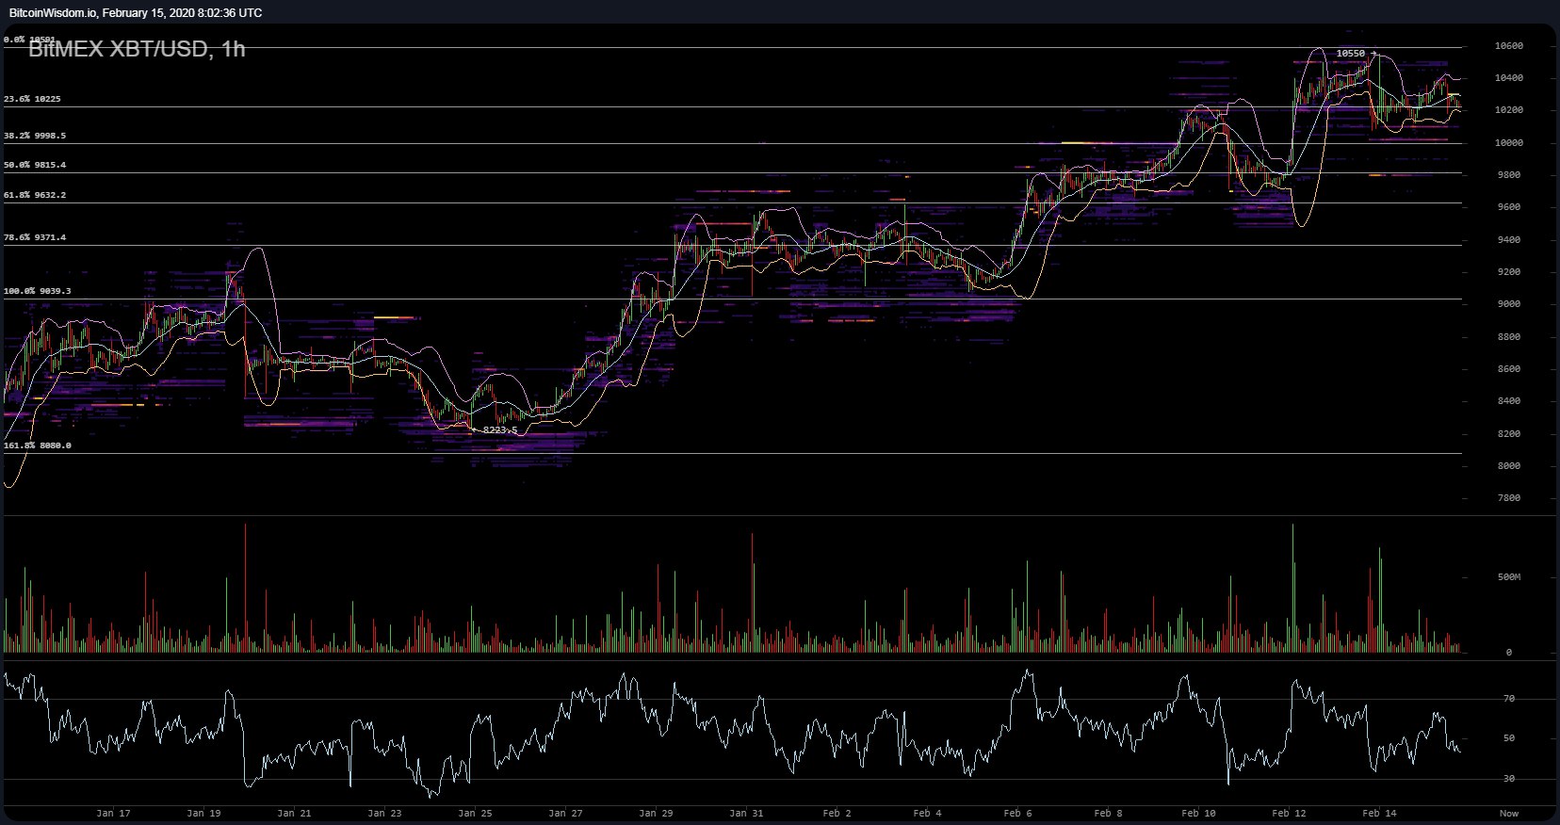1560x825 pixels.
Task: Select the RSI 50 level label
Action: tap(1509, 738)
